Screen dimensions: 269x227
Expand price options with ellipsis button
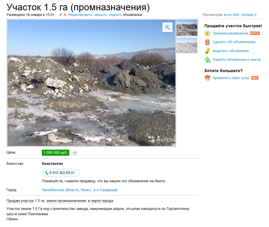[75, 153]
